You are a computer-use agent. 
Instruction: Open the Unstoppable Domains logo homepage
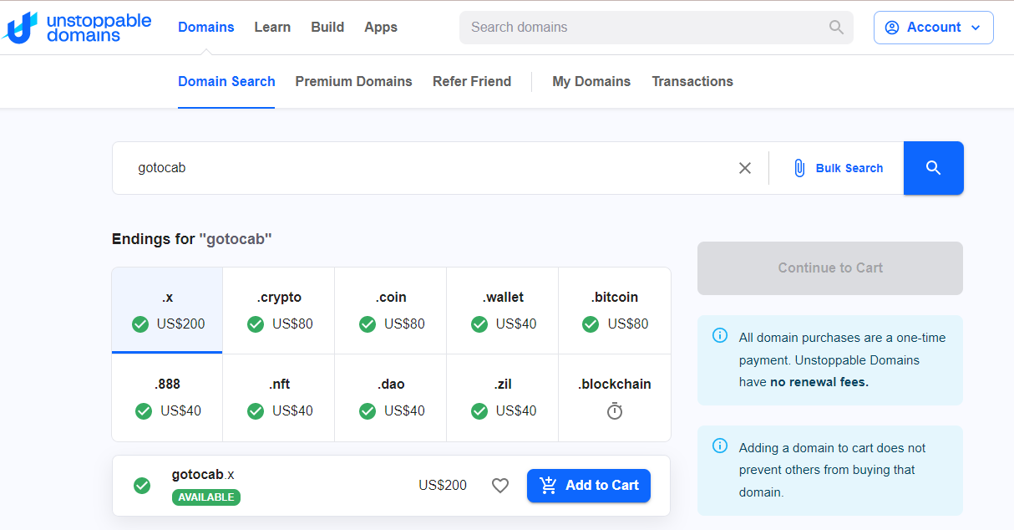coord(77,27)
